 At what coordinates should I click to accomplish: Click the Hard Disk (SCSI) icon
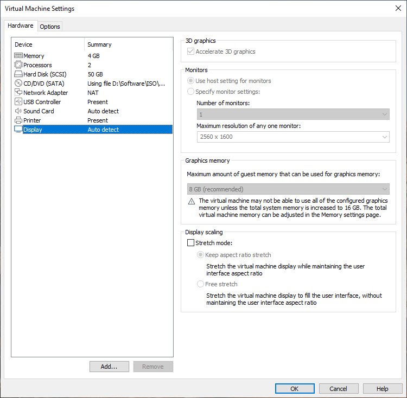pos(18,74)
